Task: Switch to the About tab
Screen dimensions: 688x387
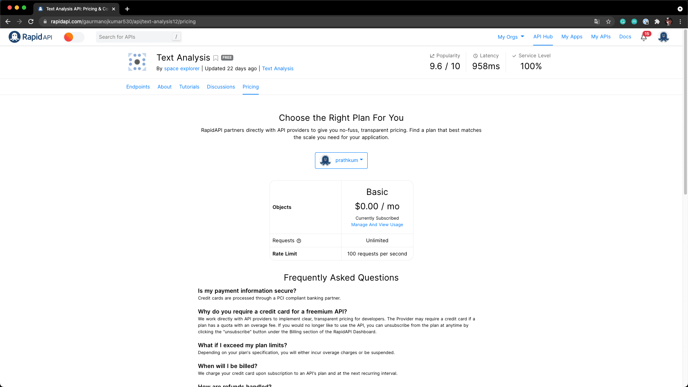Action: pyautogui.click(x=164, y=86)
